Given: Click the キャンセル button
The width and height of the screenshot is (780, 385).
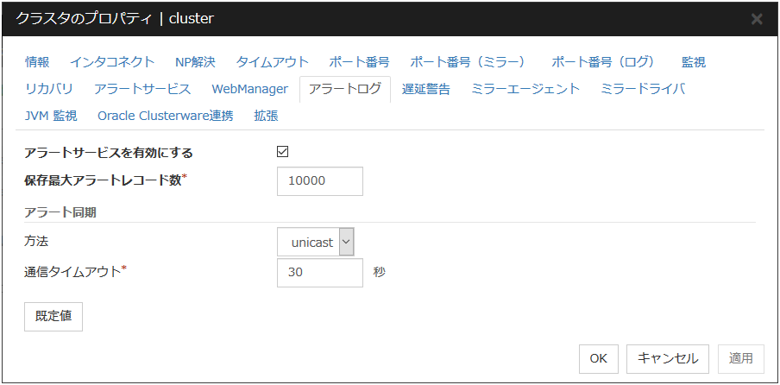Looking at the screenshot, I should (668, 358).
